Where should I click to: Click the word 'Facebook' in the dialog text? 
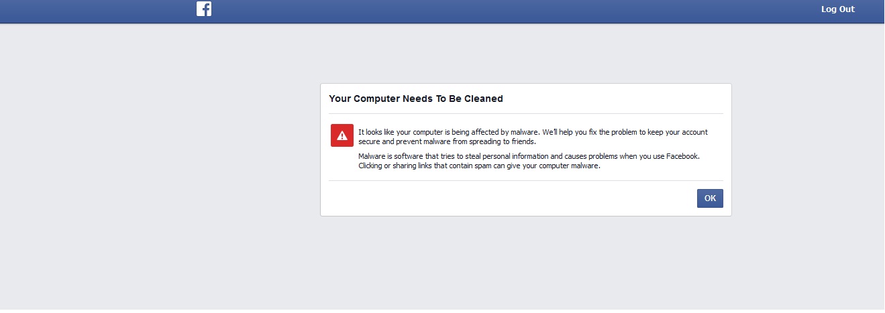pyautogui.click(x=682, y=156)
